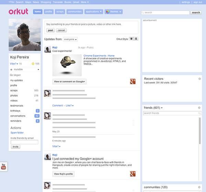Open settings link in top bar

tap(186, 2)
